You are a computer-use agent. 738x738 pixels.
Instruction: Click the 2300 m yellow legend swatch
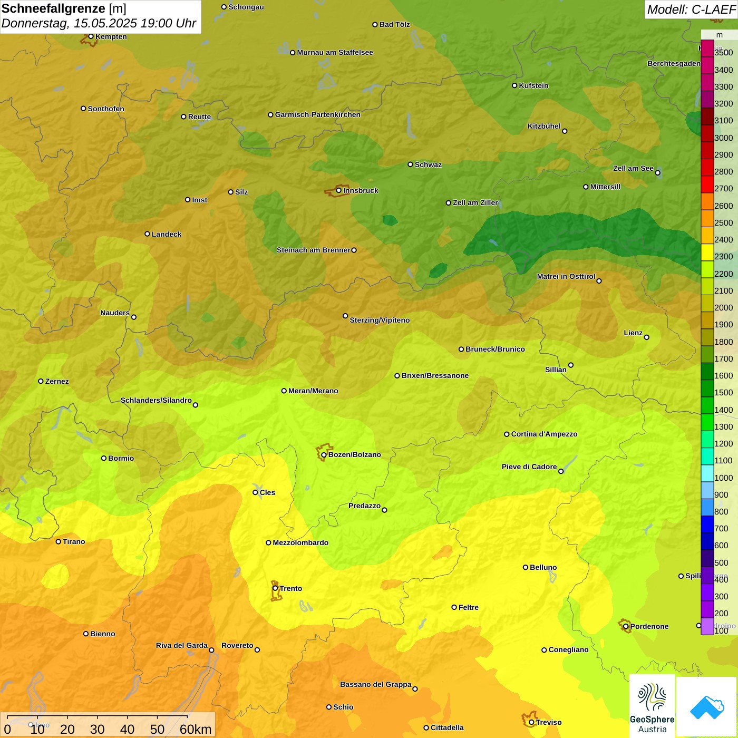click(707, 253)
